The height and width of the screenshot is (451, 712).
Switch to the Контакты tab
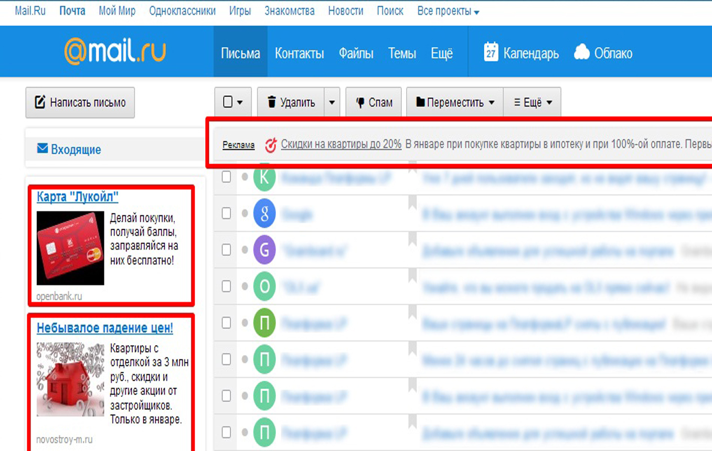[299, 53]
